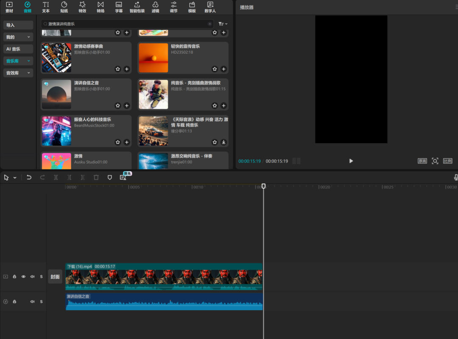The image size is (458, 339).
Task: Click the fullscreen preview focus icon in player
Action: click(435, 161)
